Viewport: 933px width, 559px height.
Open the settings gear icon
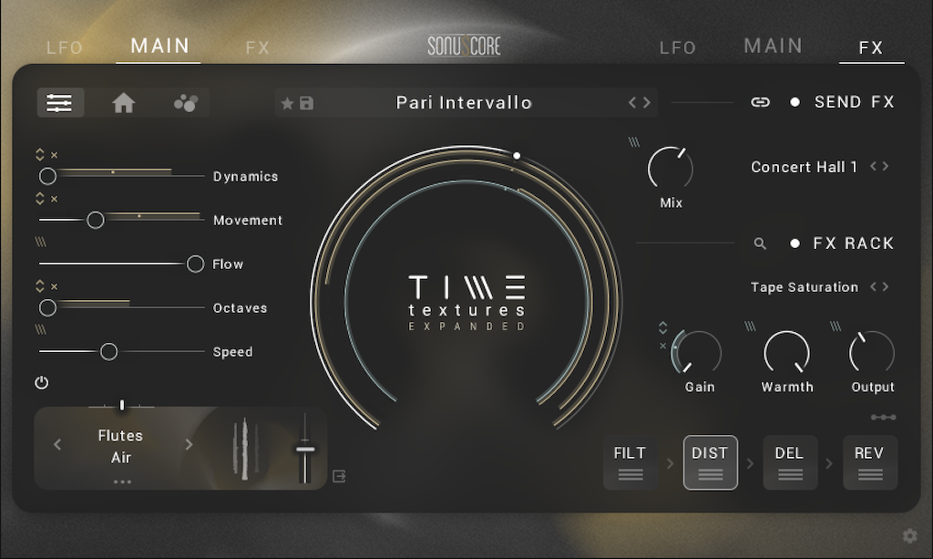click(x=910, y=536)
